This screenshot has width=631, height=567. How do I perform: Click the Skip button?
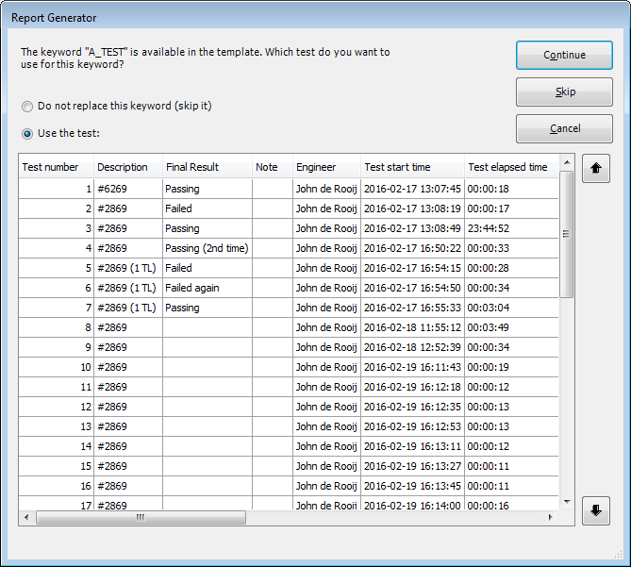pos(564,92)
